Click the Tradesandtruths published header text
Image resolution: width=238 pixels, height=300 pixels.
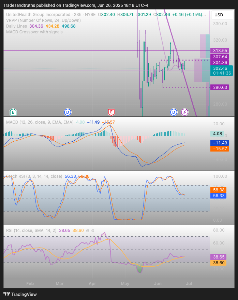click(76, 5)
